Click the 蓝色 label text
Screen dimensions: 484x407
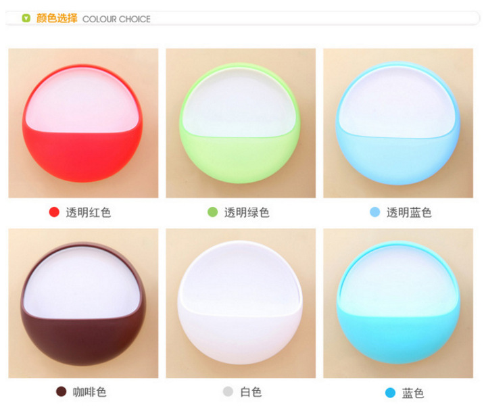pos(413,393)
